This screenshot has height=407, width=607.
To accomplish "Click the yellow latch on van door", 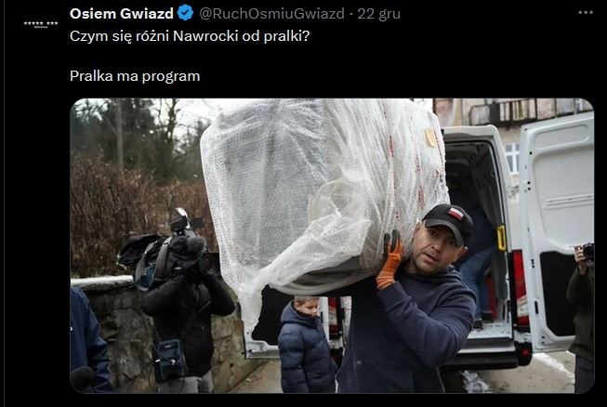I will click(x=501, y=238).
